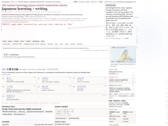Open the Japanese Onomatopoeia resource
168x126 pixels.
[x=35, y=112]
